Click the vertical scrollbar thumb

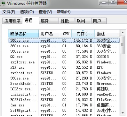123,45
